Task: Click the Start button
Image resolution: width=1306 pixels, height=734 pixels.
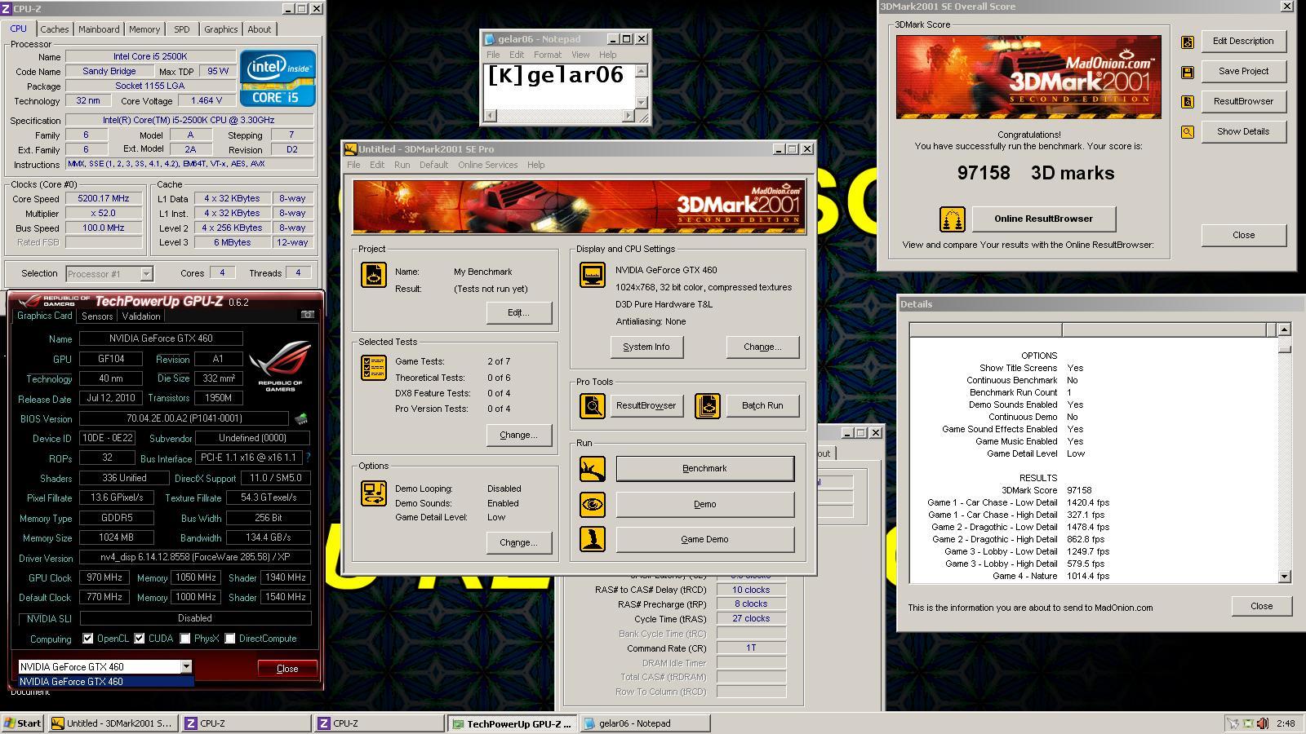Action: [x=23, y=723]
